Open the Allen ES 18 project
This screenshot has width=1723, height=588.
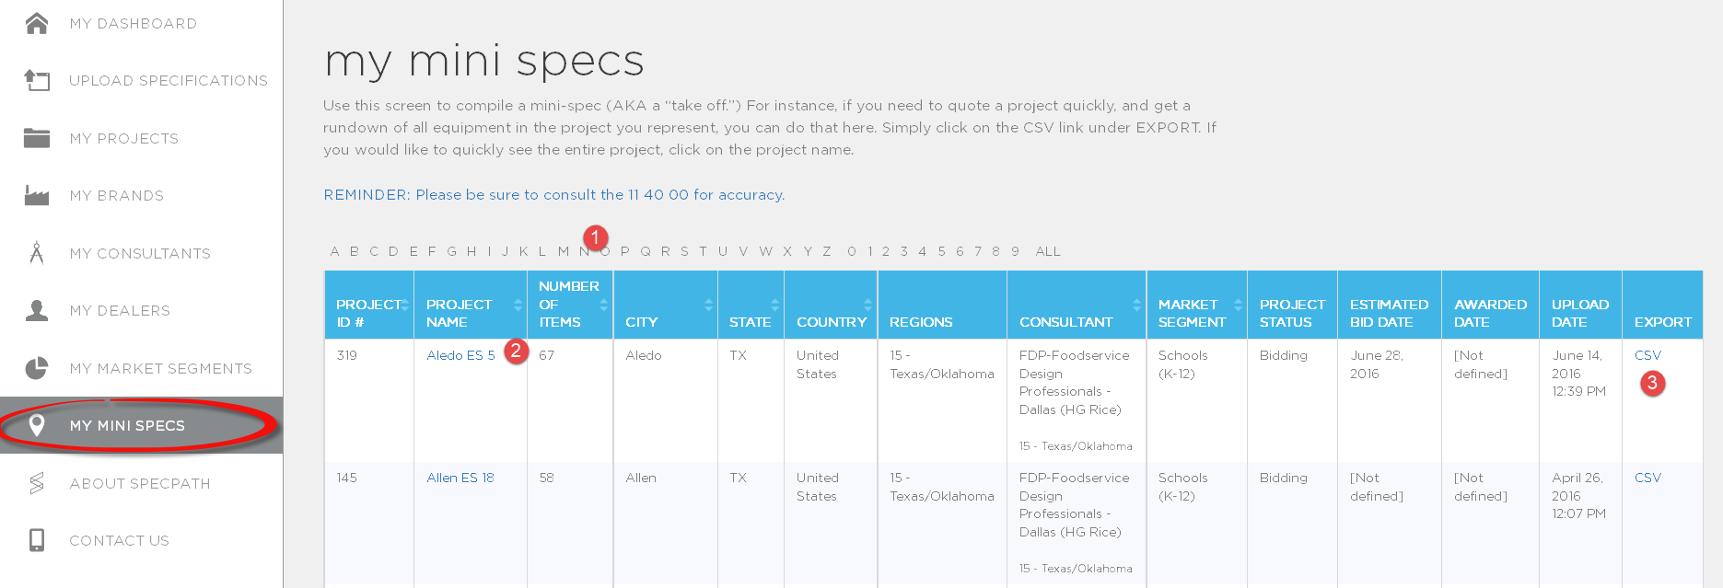(460, 478)
